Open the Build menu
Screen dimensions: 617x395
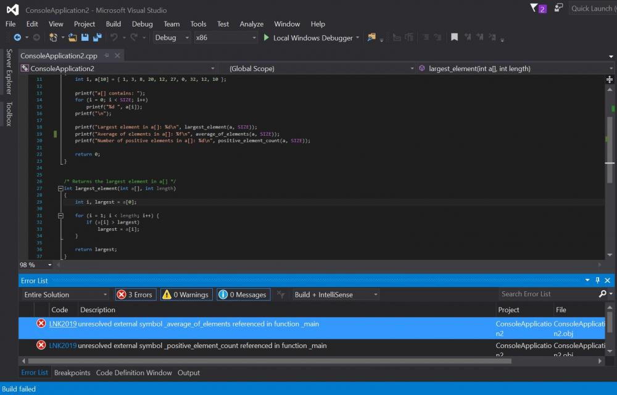point(114,24)
